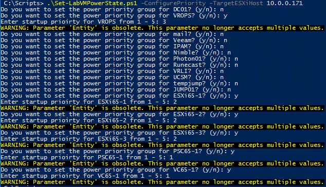This screenshot has width=326, height=187.
Task: Click the IPAM prompt line
Action: pos(112,47)
